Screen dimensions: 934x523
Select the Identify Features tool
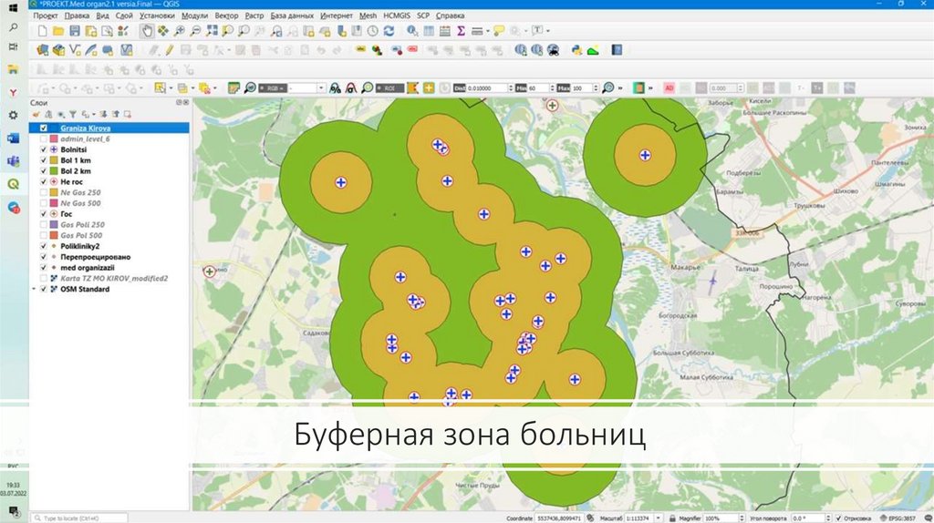coord(412,31)
